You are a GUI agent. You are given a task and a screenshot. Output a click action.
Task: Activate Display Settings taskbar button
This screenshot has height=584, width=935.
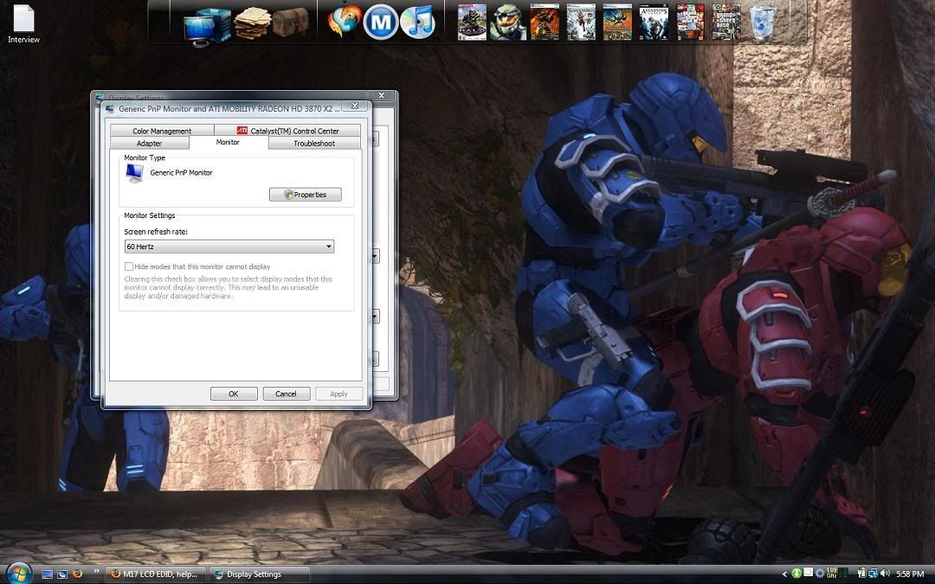pos(260,574)
